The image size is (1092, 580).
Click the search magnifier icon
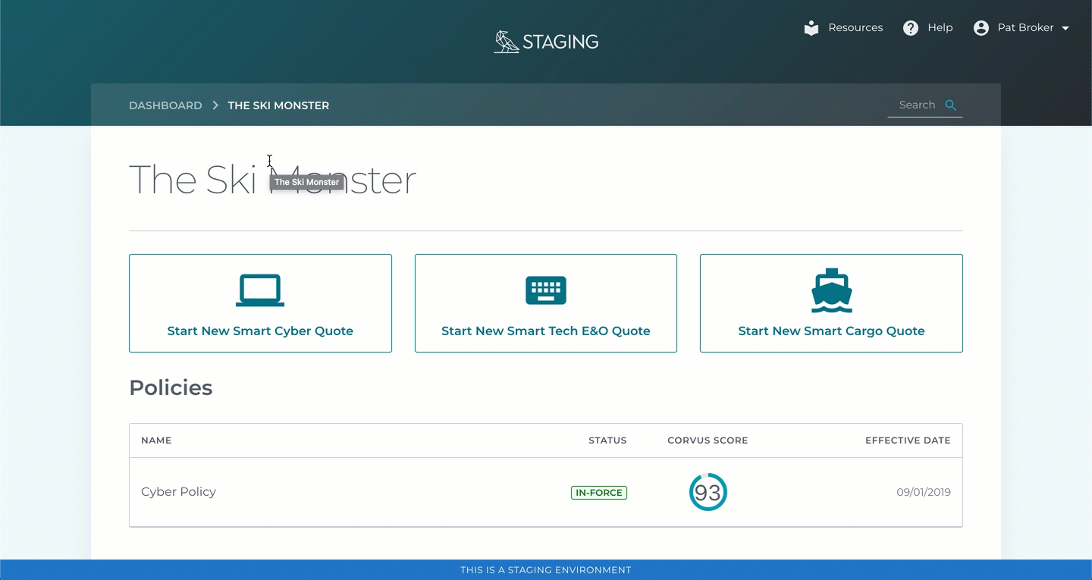pyautogui.click(x=951, y=105)
